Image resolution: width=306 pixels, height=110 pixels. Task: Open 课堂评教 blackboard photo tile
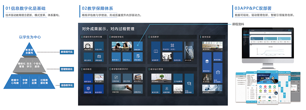122,89
